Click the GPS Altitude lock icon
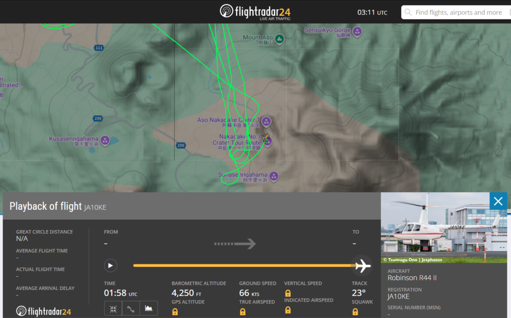The width and height of the screenshot is (511, 318). pyautogui.click(x=175, y=312)
